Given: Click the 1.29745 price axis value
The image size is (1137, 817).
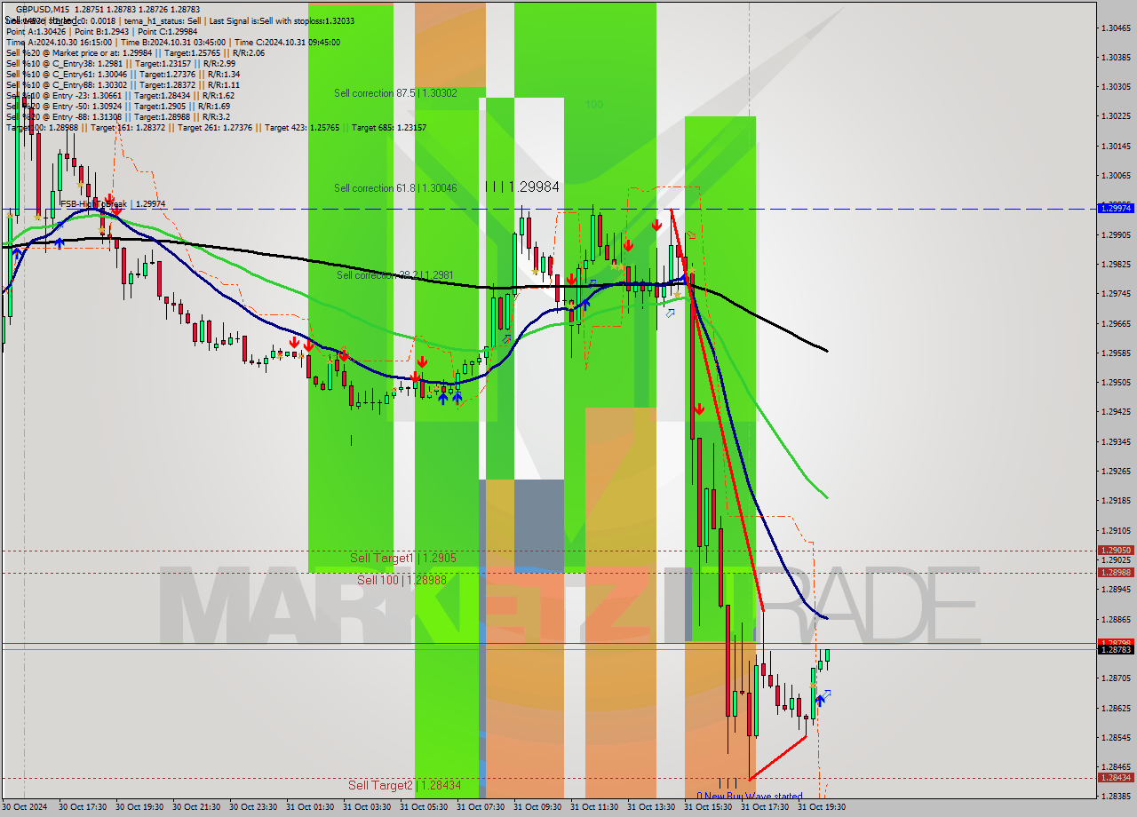Looking at the screenshot, I should coord(1116,294).
